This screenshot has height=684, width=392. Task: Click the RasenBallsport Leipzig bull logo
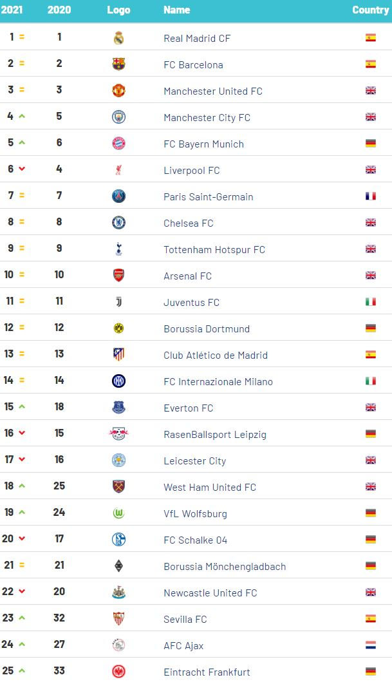[x=118, y=434]
